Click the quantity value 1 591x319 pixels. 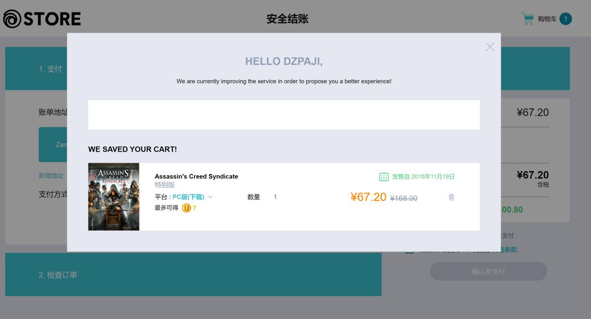275,197
